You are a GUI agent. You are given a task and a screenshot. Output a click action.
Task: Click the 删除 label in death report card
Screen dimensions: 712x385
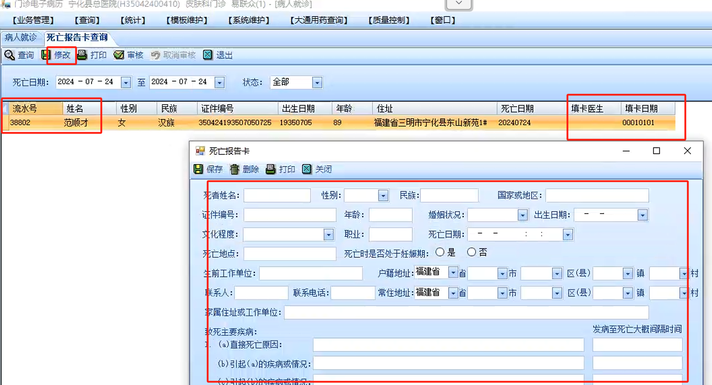pyautogui.click(x=251, y=169)
